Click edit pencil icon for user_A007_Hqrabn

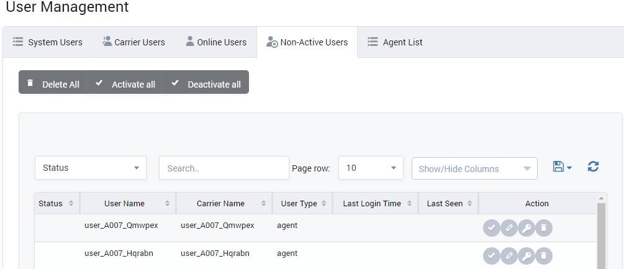tap(509, 255)
